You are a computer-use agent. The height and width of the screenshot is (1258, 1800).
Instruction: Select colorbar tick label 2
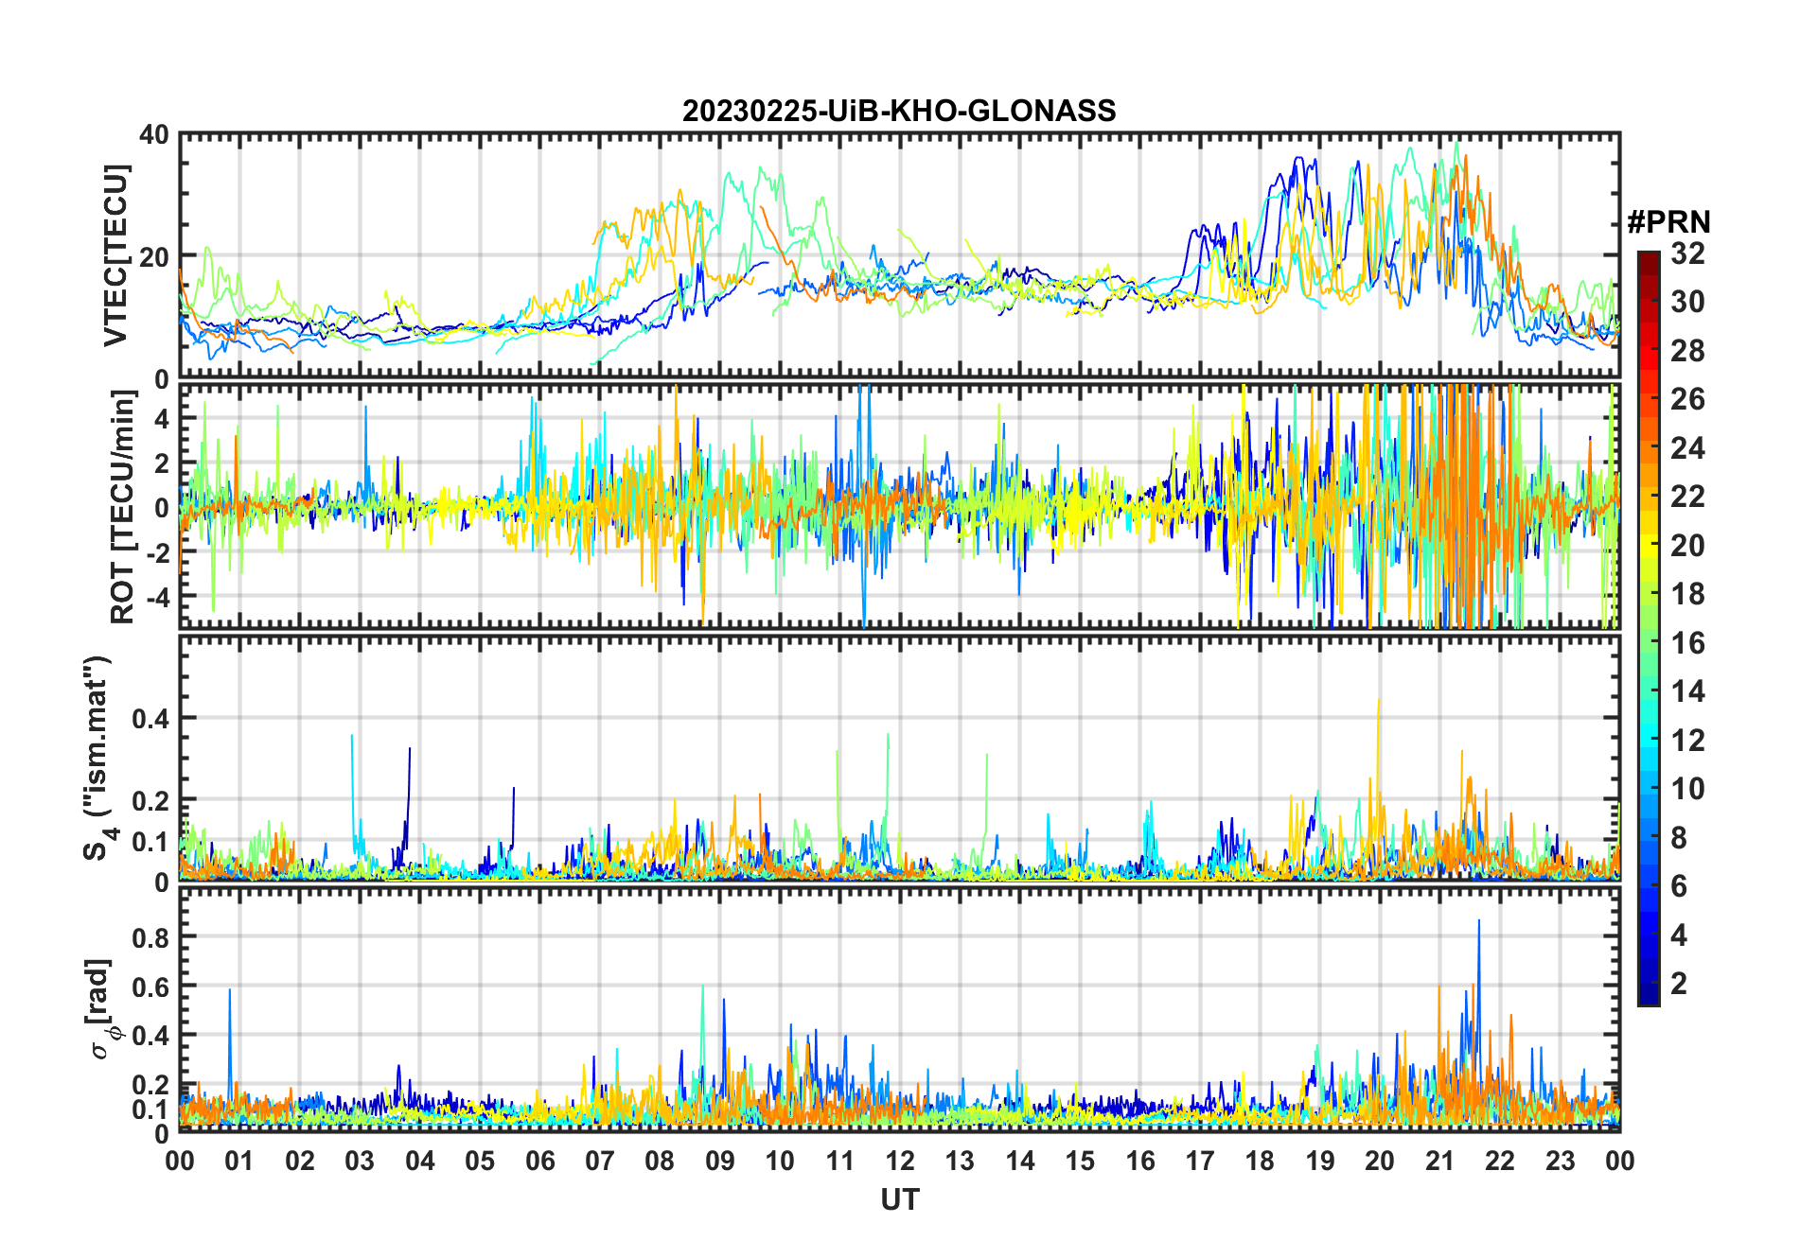(1679, 984)
